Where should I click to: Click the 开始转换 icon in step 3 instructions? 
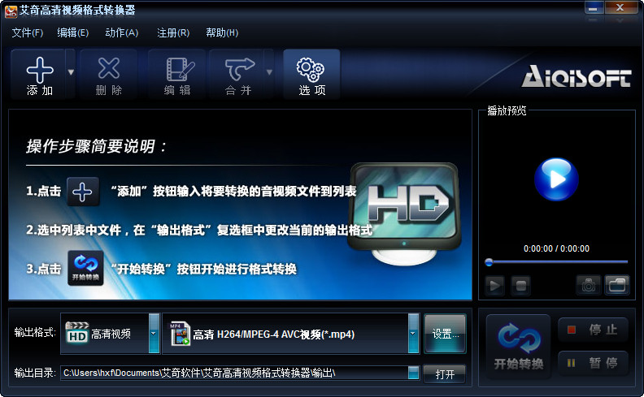coord(85,268)
